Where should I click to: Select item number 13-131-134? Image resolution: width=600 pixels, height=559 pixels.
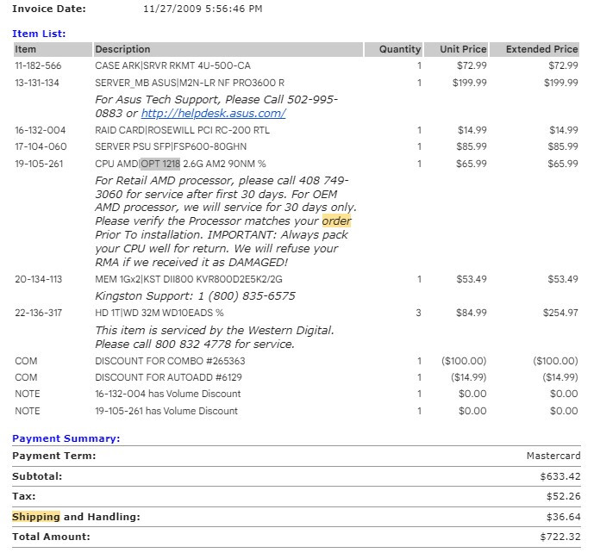pyautogui.click(x=37, y=83)
